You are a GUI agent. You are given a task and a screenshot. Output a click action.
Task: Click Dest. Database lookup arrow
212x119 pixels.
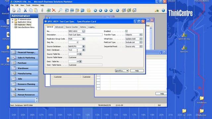pos(83,50)
